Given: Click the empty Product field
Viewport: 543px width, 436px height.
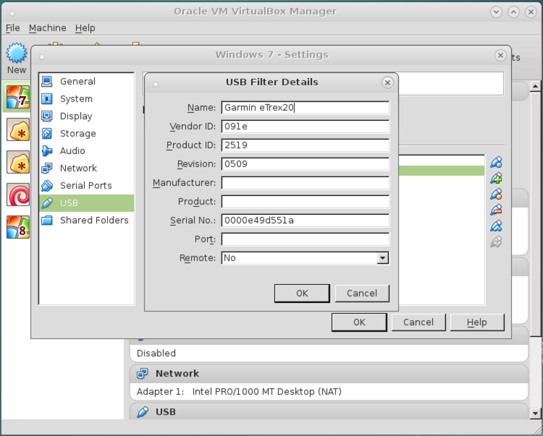Looking at the screenshot, I should point(305,201).
